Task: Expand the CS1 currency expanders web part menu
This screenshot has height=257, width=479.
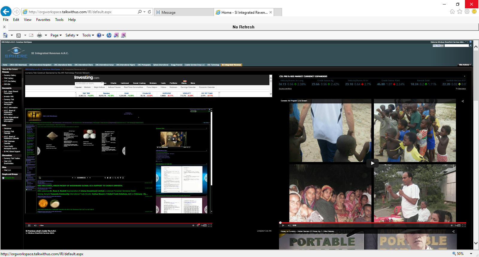Action: 465,76
